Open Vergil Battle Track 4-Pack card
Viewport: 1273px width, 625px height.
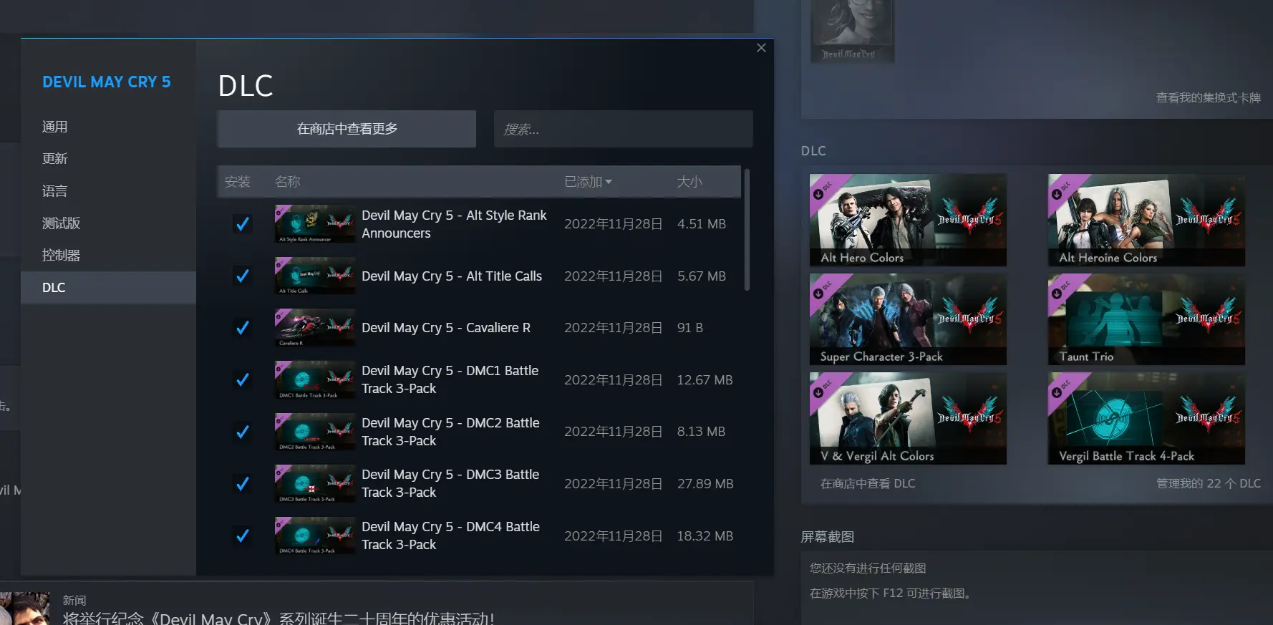coord(1146,419)
